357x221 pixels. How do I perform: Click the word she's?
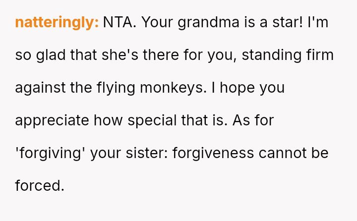[x=119, y=55]
